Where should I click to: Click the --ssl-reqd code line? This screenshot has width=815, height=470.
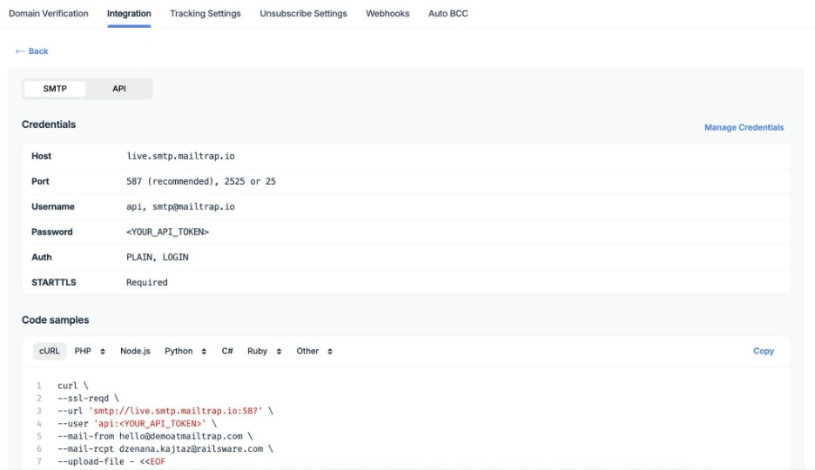[x=88, y=399]
